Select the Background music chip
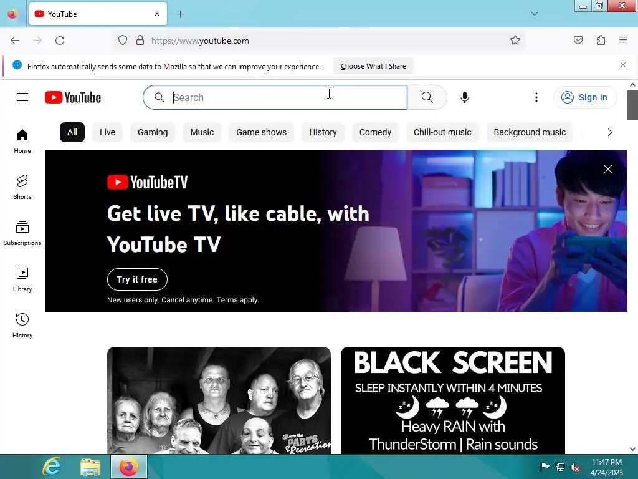The width and height of the screenshot is (638, 479). pyautogui.click(x=530, y=132)
